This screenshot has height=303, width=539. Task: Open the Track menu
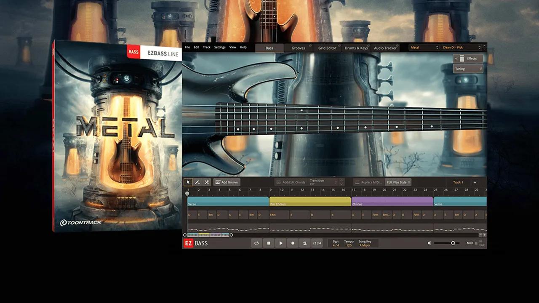[207, 47]
